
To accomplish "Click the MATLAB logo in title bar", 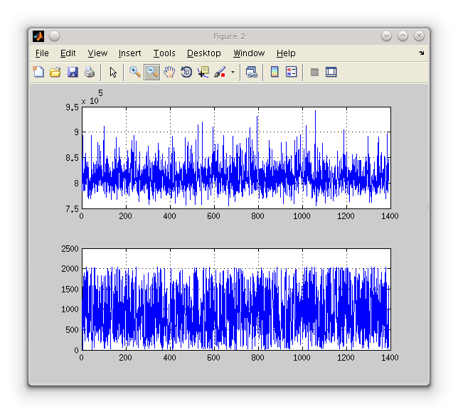I will pos(38,36).
